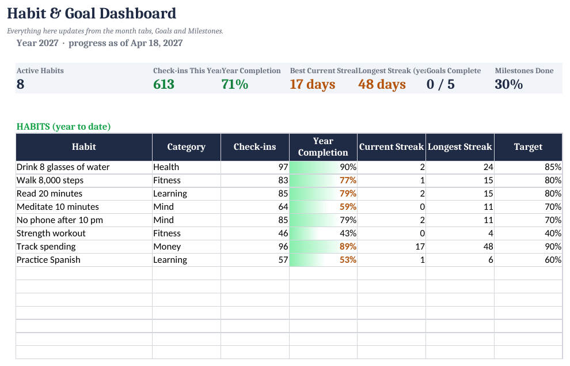Viewport: 570px width, 366px height.
Task: Select the 89% year completion cell
Action: point(323,247)
